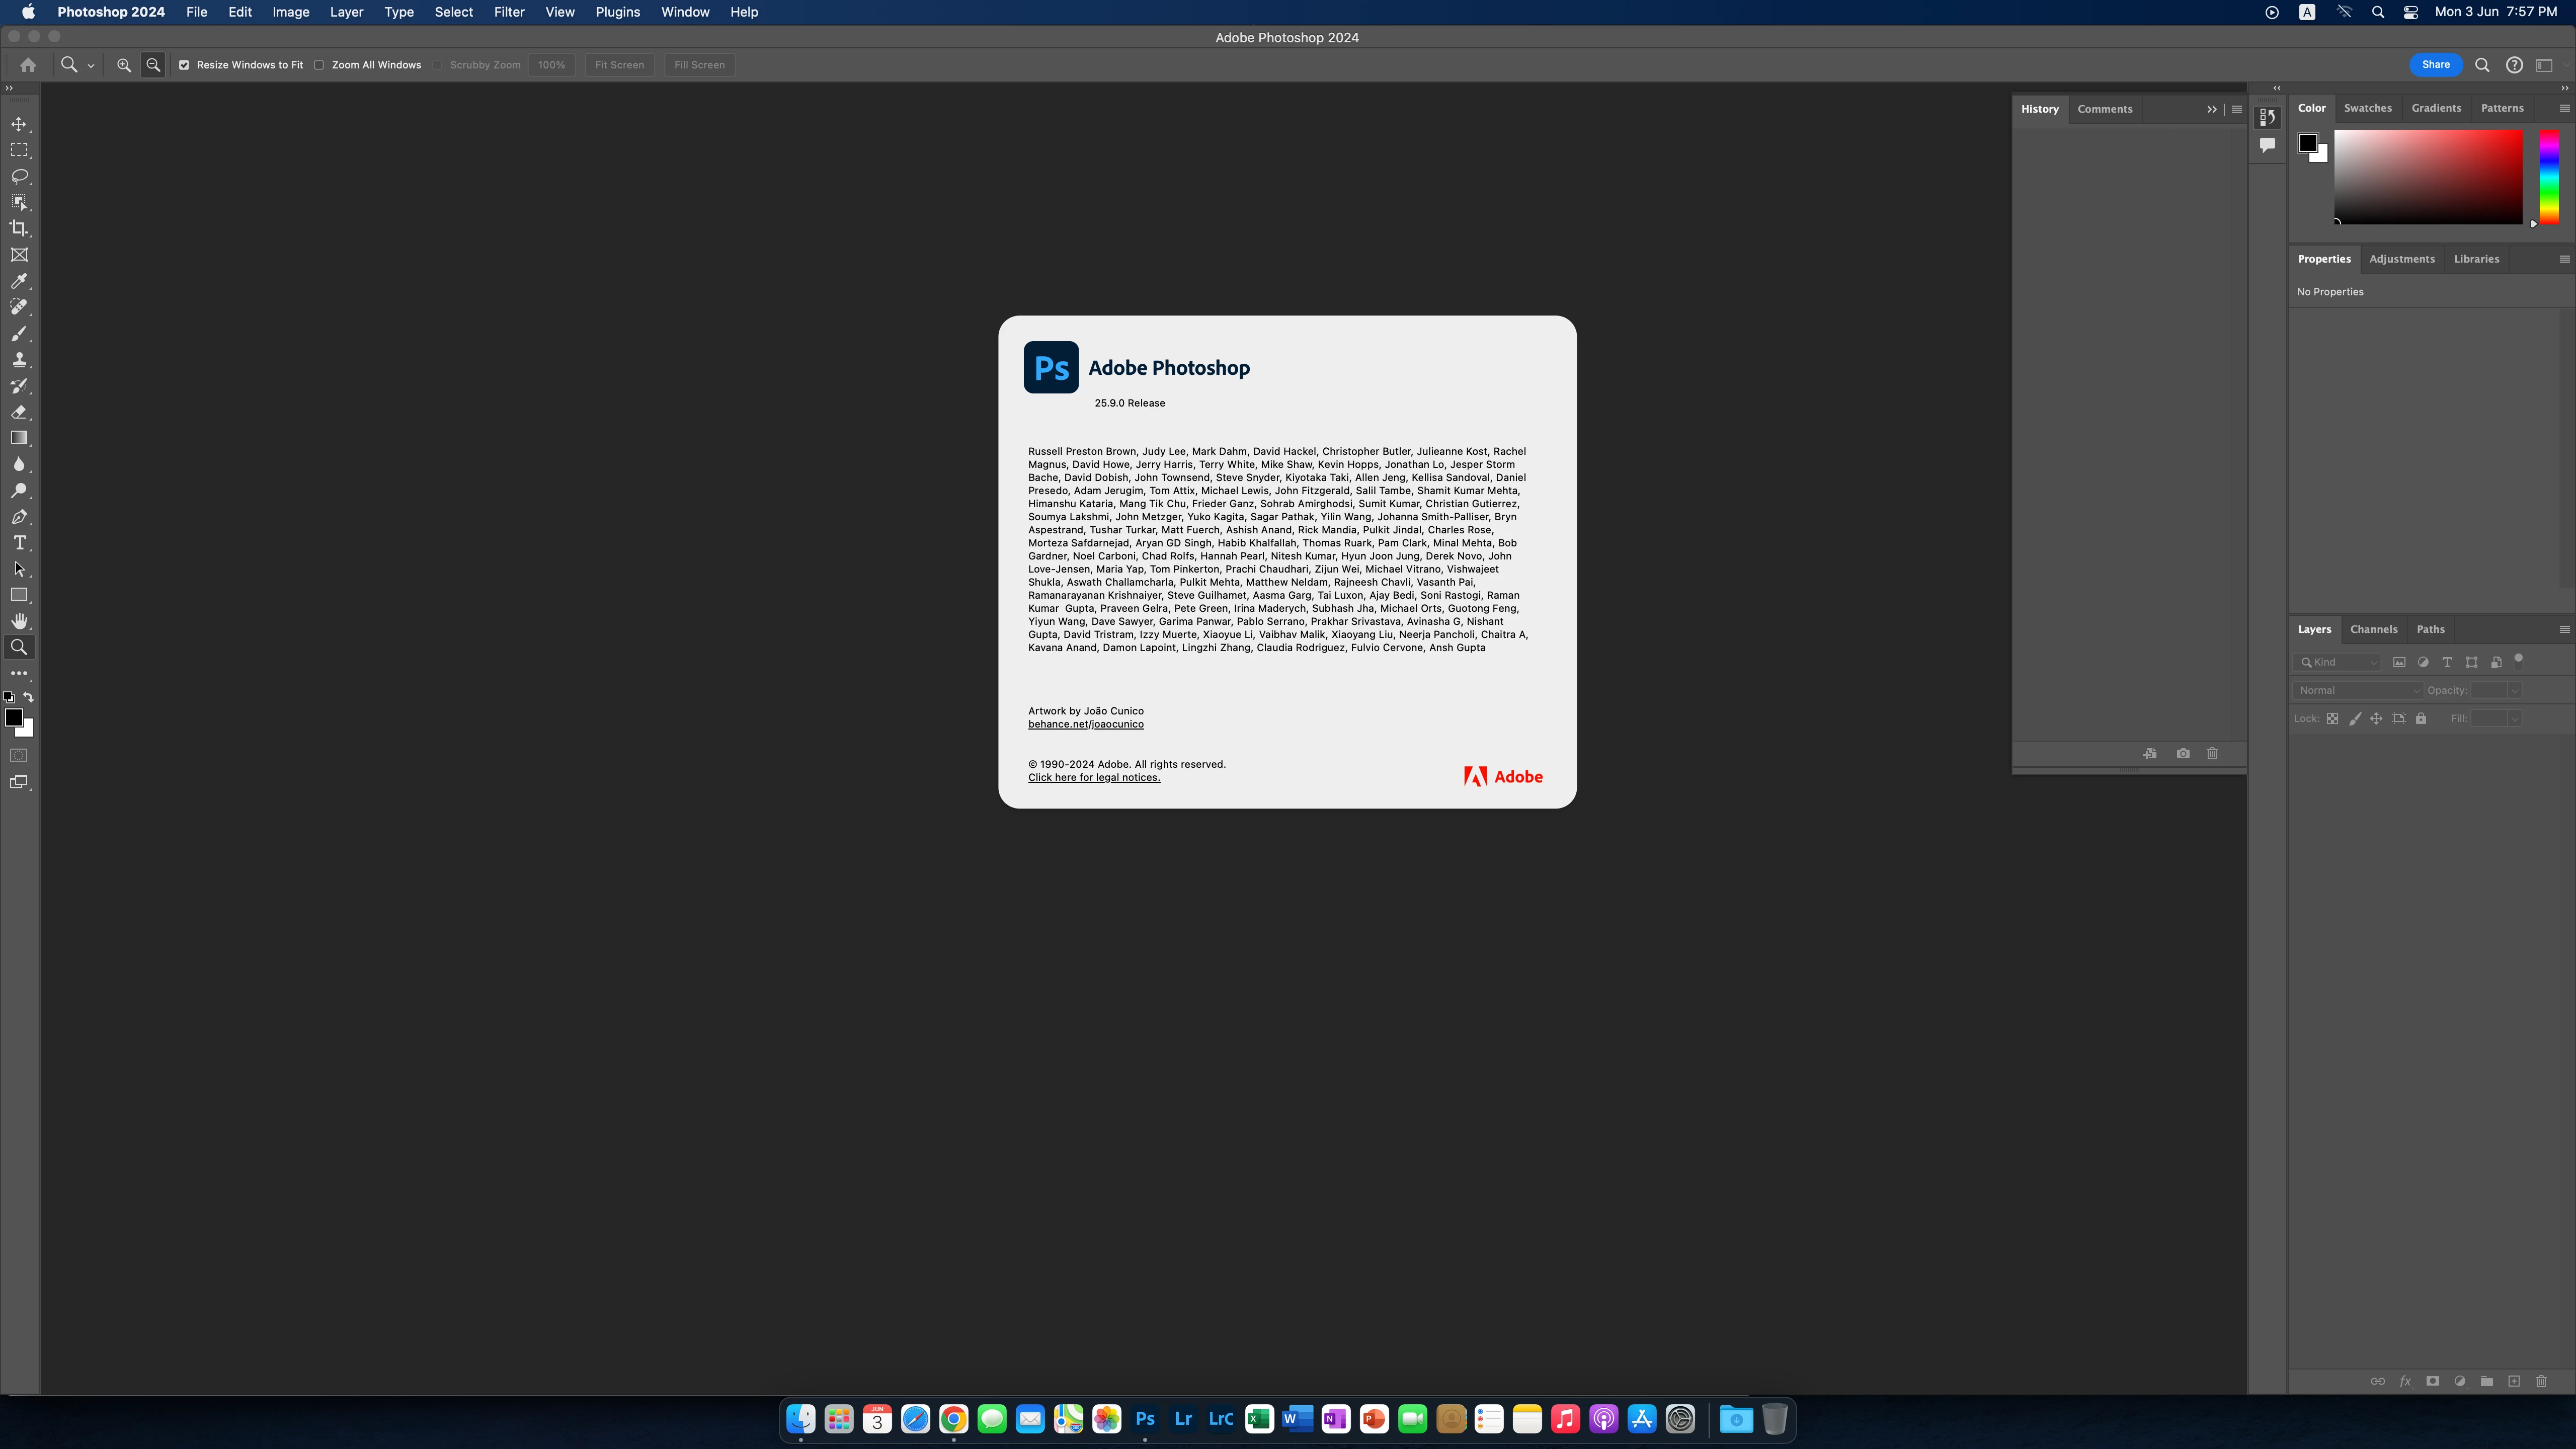Click the rainbow hue slider strip
This screenshot has width=2576, height=1449.
(x=2549, y=176)
